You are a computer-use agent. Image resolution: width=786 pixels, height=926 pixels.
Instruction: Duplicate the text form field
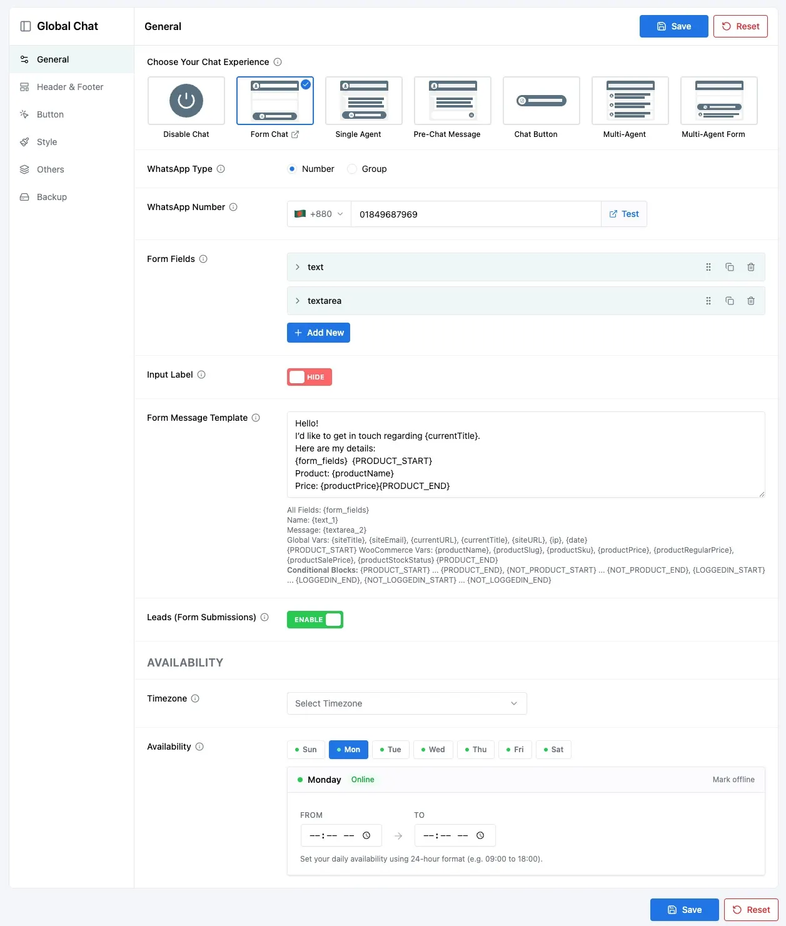[x=730, y=267]
